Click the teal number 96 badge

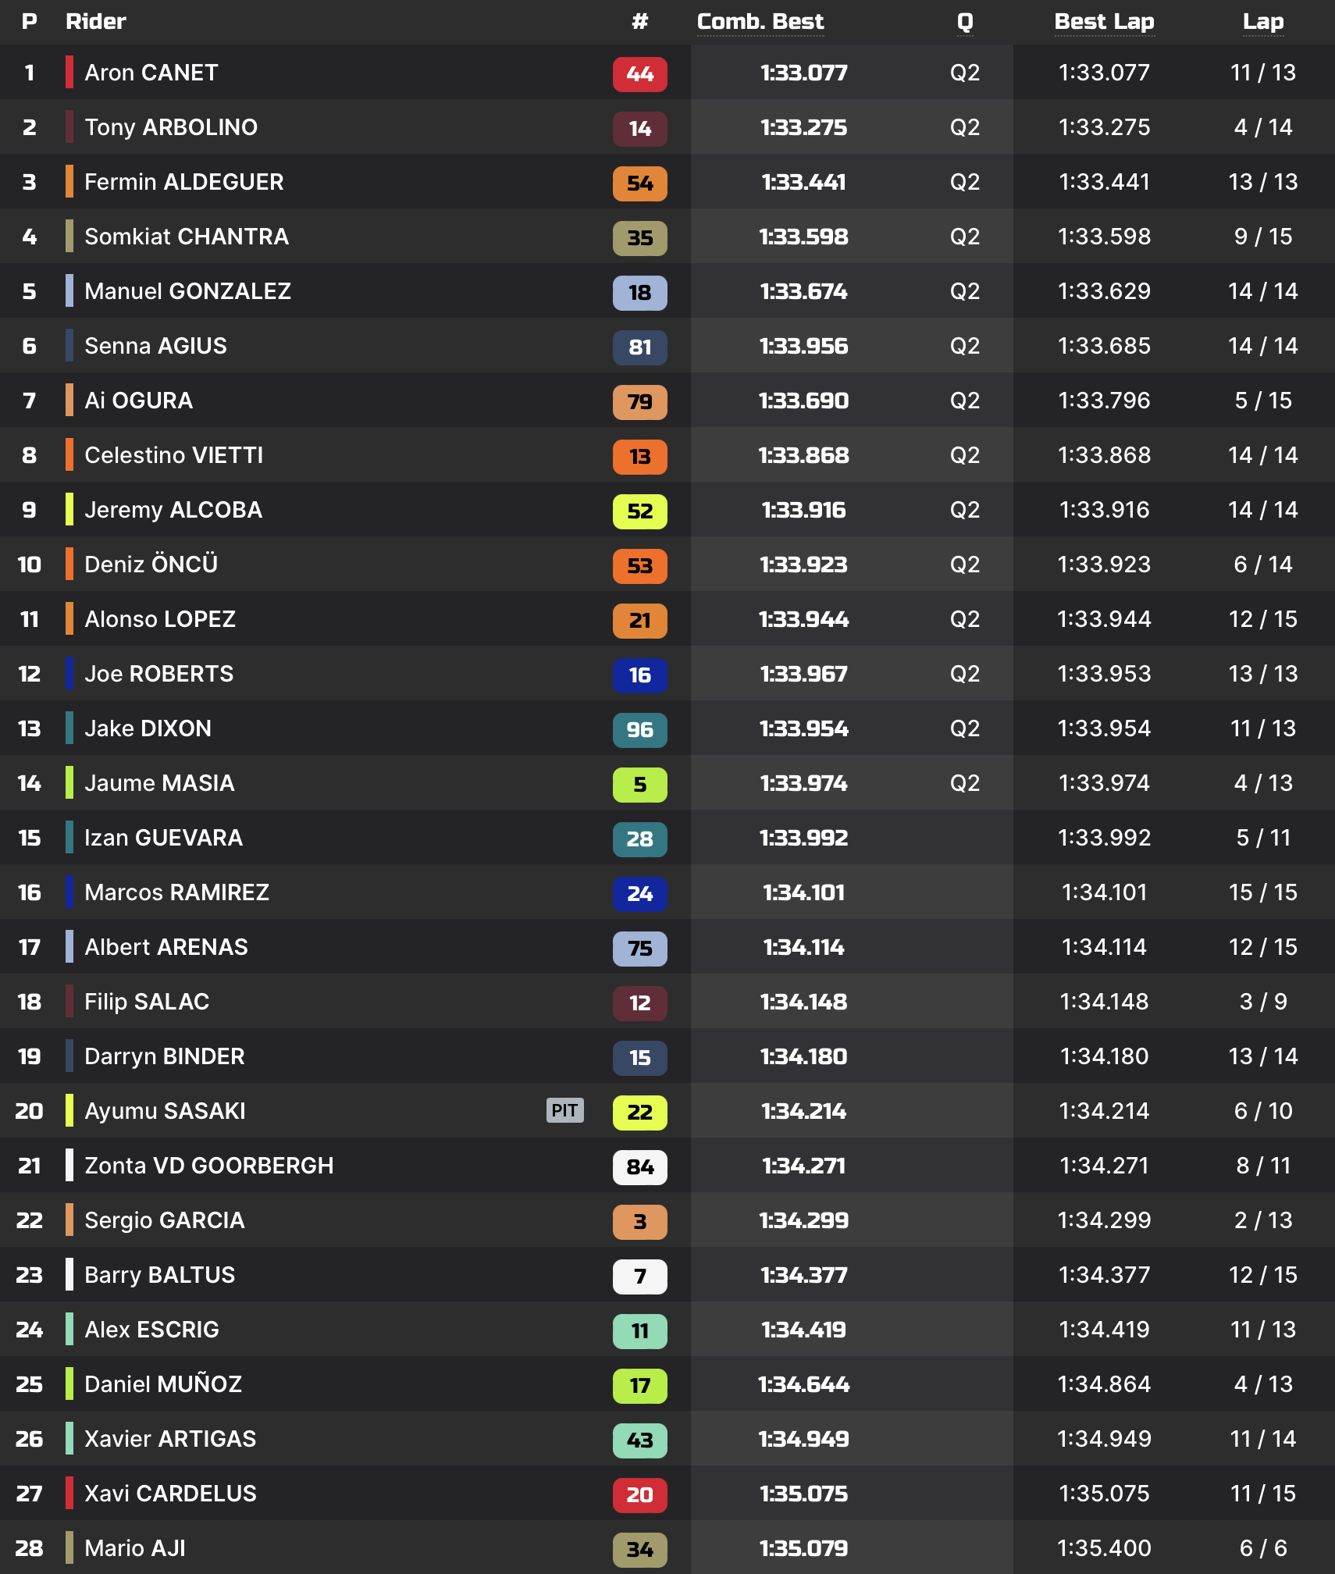coord(639,730)
